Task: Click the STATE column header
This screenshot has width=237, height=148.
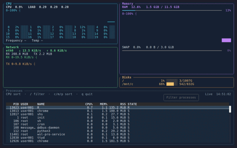Action: [x=132, y=104]
